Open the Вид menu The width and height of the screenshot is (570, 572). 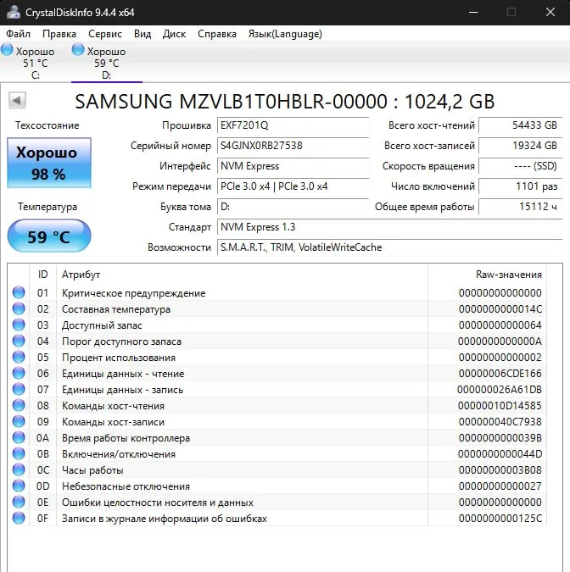pos(142,34)
